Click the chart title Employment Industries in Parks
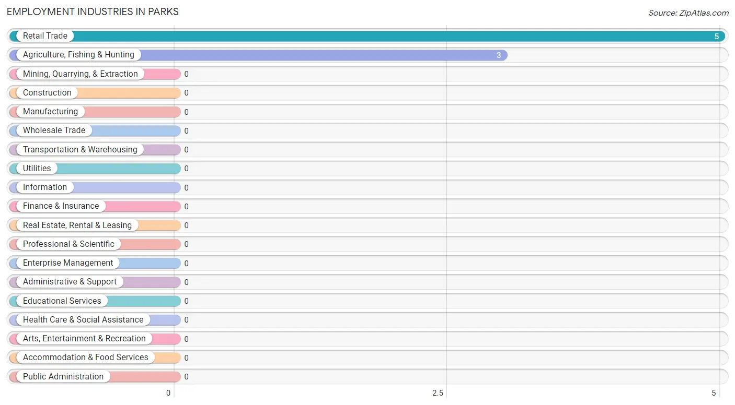The height and width of the screenshot is (405, 735). 93,11
